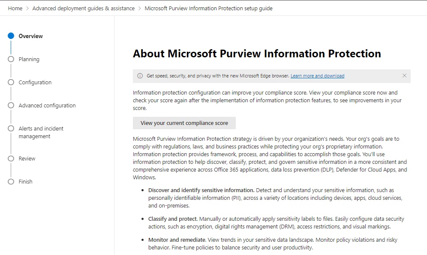Navigate to Home in the breadcrumb
Screen dimensions: 427x255
pos(15,9)
